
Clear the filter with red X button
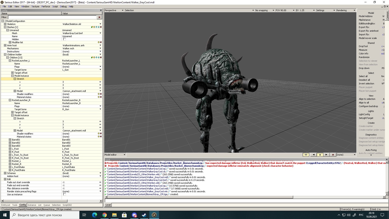coord(99,17)
